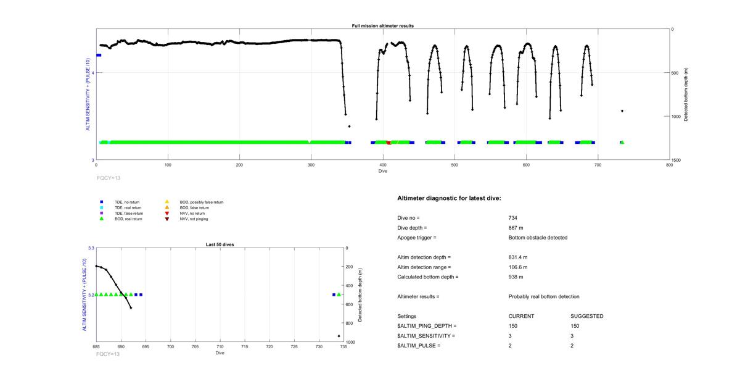Click the 'Altimeter diagnostic for latest dive:' heading
This screenshot has width=740, height=384.
pyautogui.click(x=449, y=198)
